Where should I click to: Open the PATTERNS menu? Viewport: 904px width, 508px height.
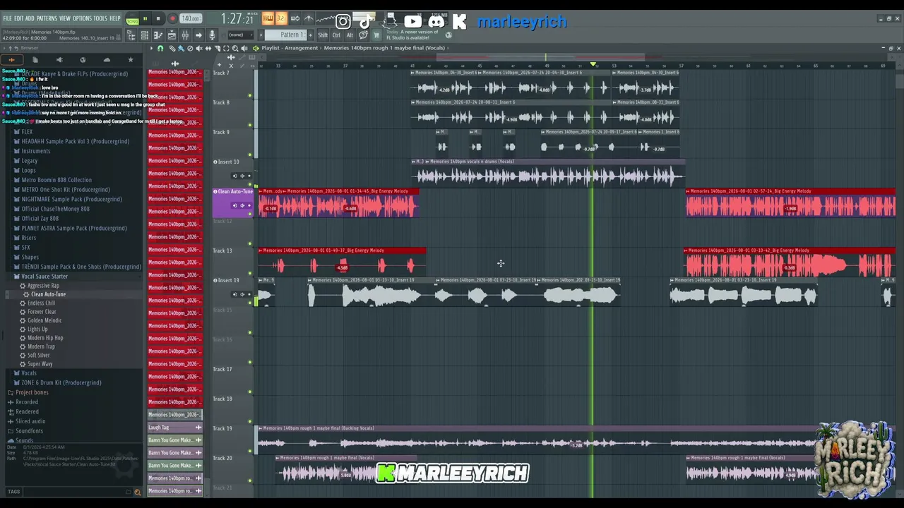(47, 18)
